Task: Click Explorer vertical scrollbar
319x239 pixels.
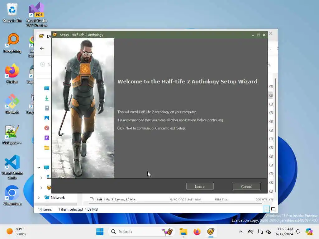Action: pyautogui.click(x=275, y=135)
